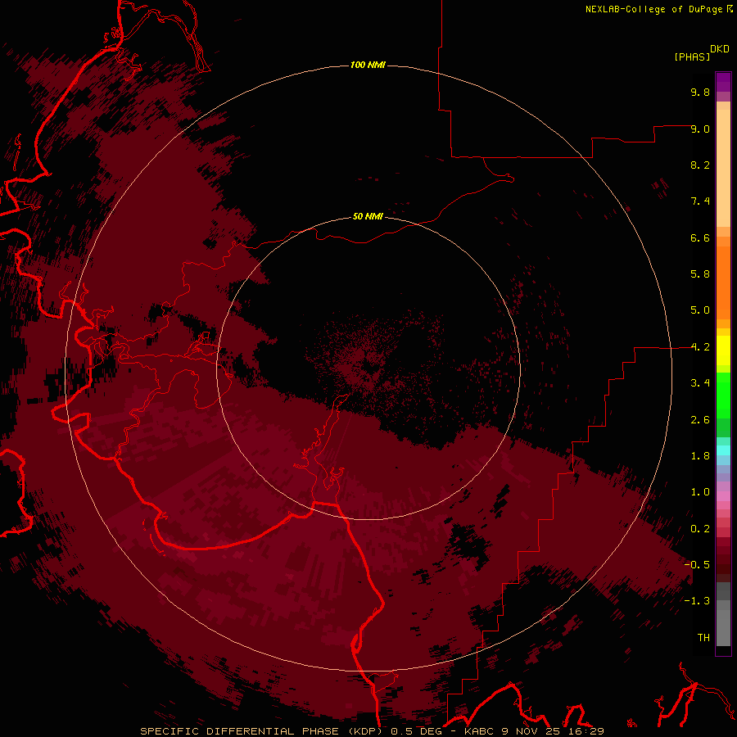Click the 7.4 value on the color scale
737x737 pixels.
tap(700, 201)
